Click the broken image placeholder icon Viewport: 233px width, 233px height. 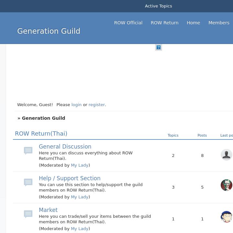pyautogui.click(x=159, y=47)
